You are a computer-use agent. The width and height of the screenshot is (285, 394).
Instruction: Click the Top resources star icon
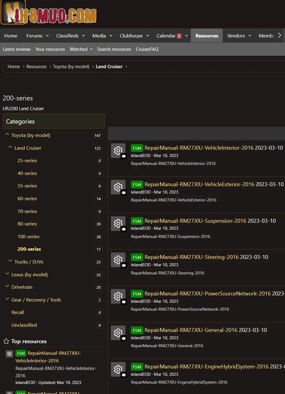coord(6,341)
